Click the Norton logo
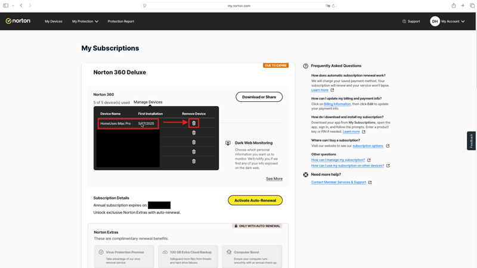477x268 pixels. click(18, 21)
